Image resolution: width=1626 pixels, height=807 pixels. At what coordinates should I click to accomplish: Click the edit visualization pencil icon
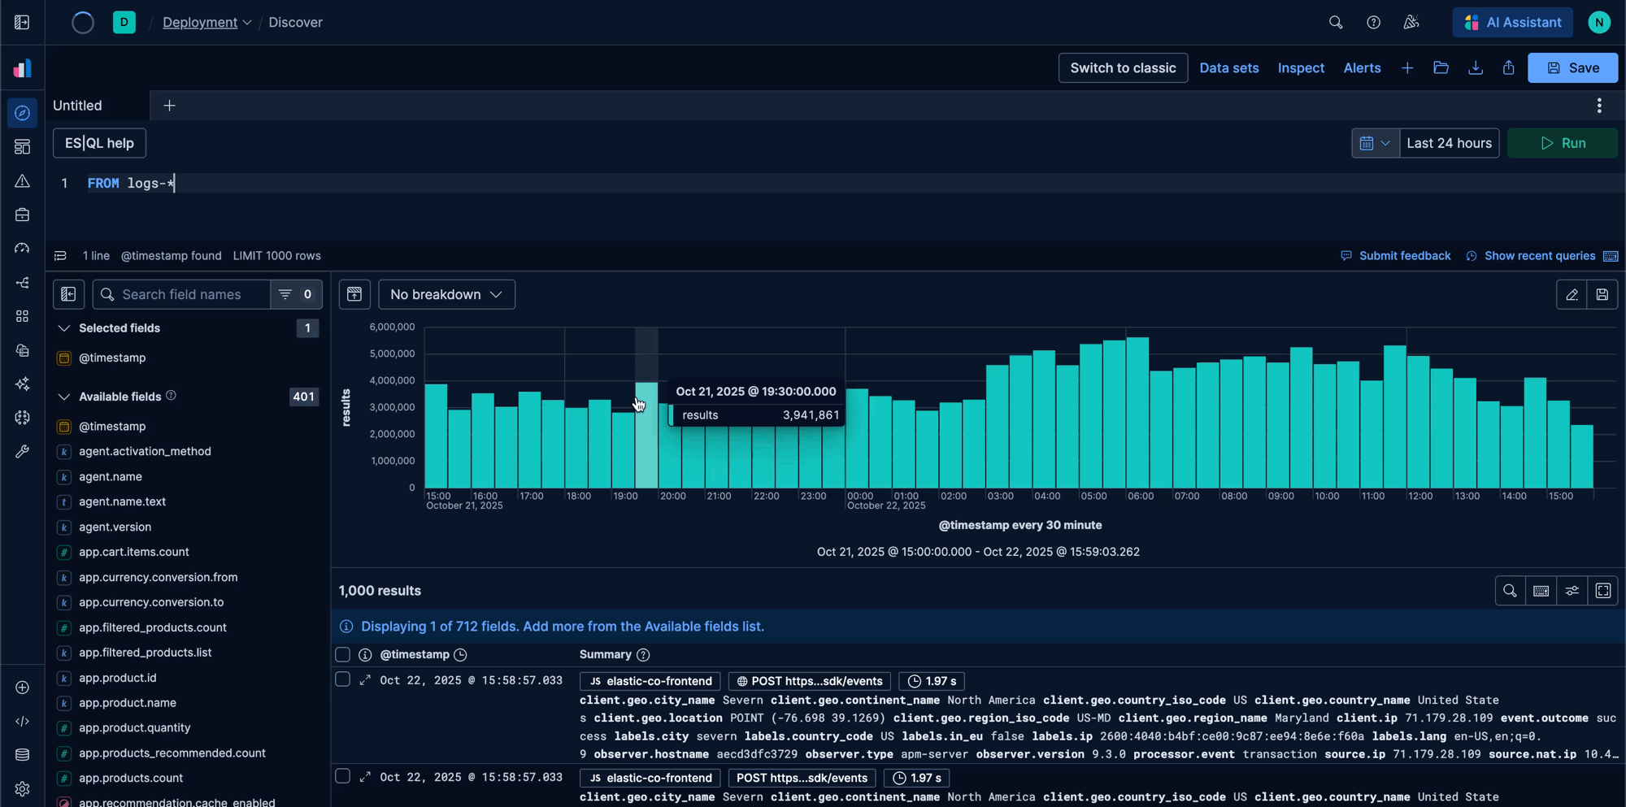(1572, 295)
